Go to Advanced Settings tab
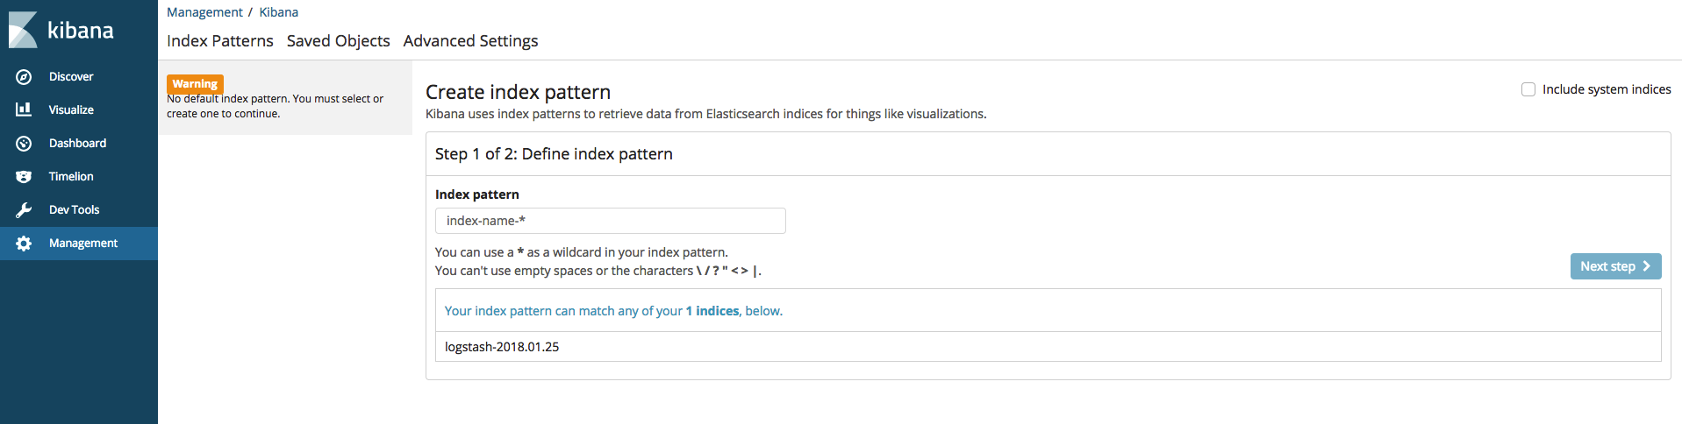 click(471, 41)
